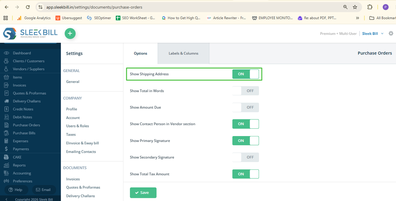Click the Credit Notes sidebar icon
The image size is (396, 201).
(x=6, y=109)
